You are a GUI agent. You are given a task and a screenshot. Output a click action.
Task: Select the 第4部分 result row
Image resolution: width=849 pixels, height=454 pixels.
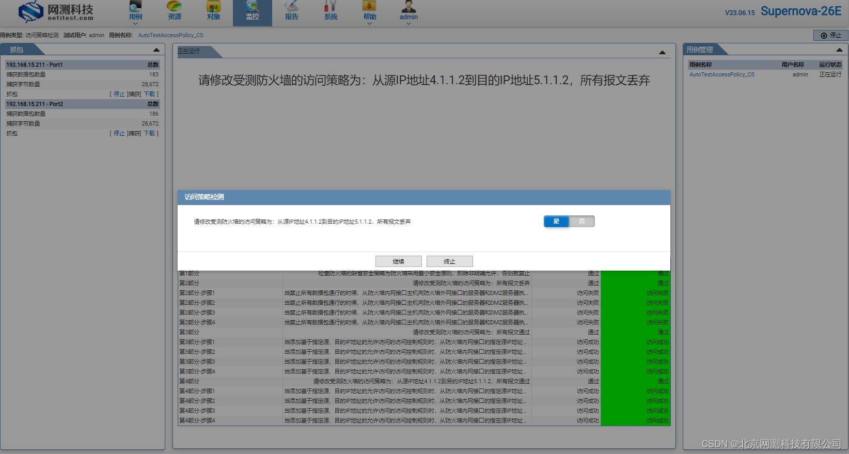[424, 381]
